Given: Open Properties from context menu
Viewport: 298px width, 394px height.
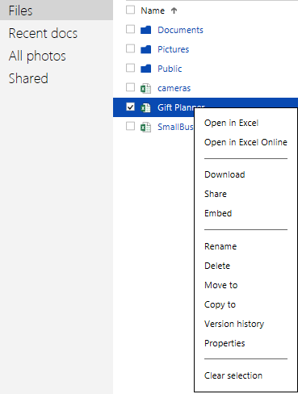Looking at the screenshot, I should tap(225, 343).
